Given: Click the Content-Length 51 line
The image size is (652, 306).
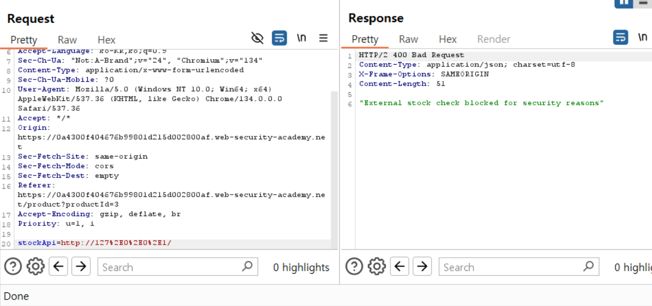Looking at the screenshot, I should 402,84.
